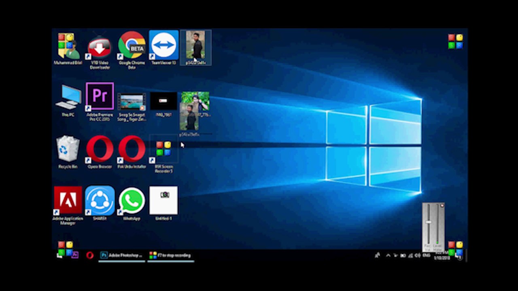Open the battery status tray icon
Image resolution: width=518 pixels, height=291 pixels.
click(x=403, y=255)
